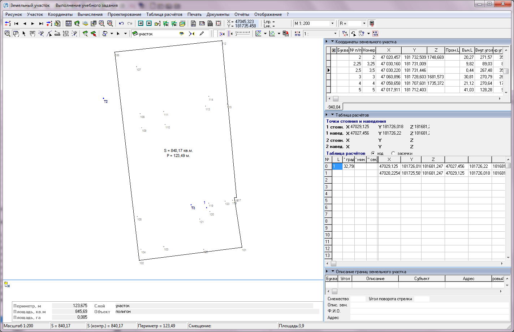Open the M 1:200 scale dropdown
Screen dimensions: 514x332
pos(332,23)
